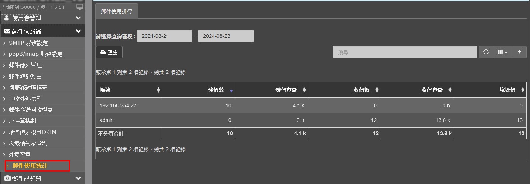
Task: Sort table by 發信數 column
Action: [x=198, y=90]
